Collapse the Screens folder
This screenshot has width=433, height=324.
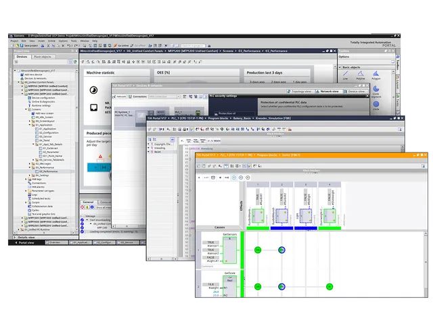[26, 109]
